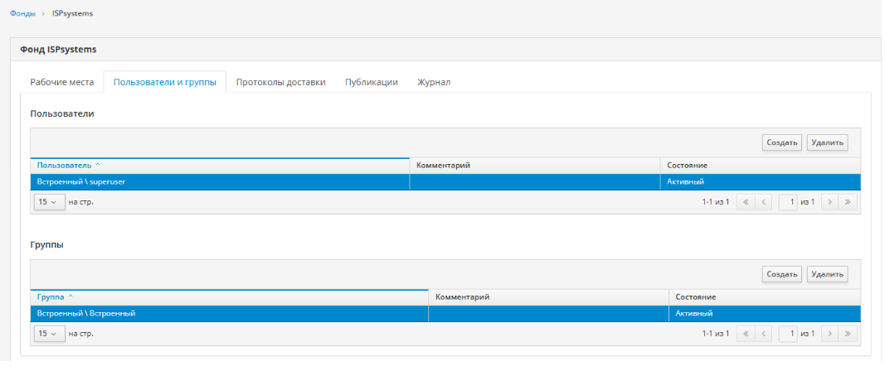The width and height of the screenshot is (885, 371).
Task: Select the Встроенный \ superuser row
Action: point(446,182)
